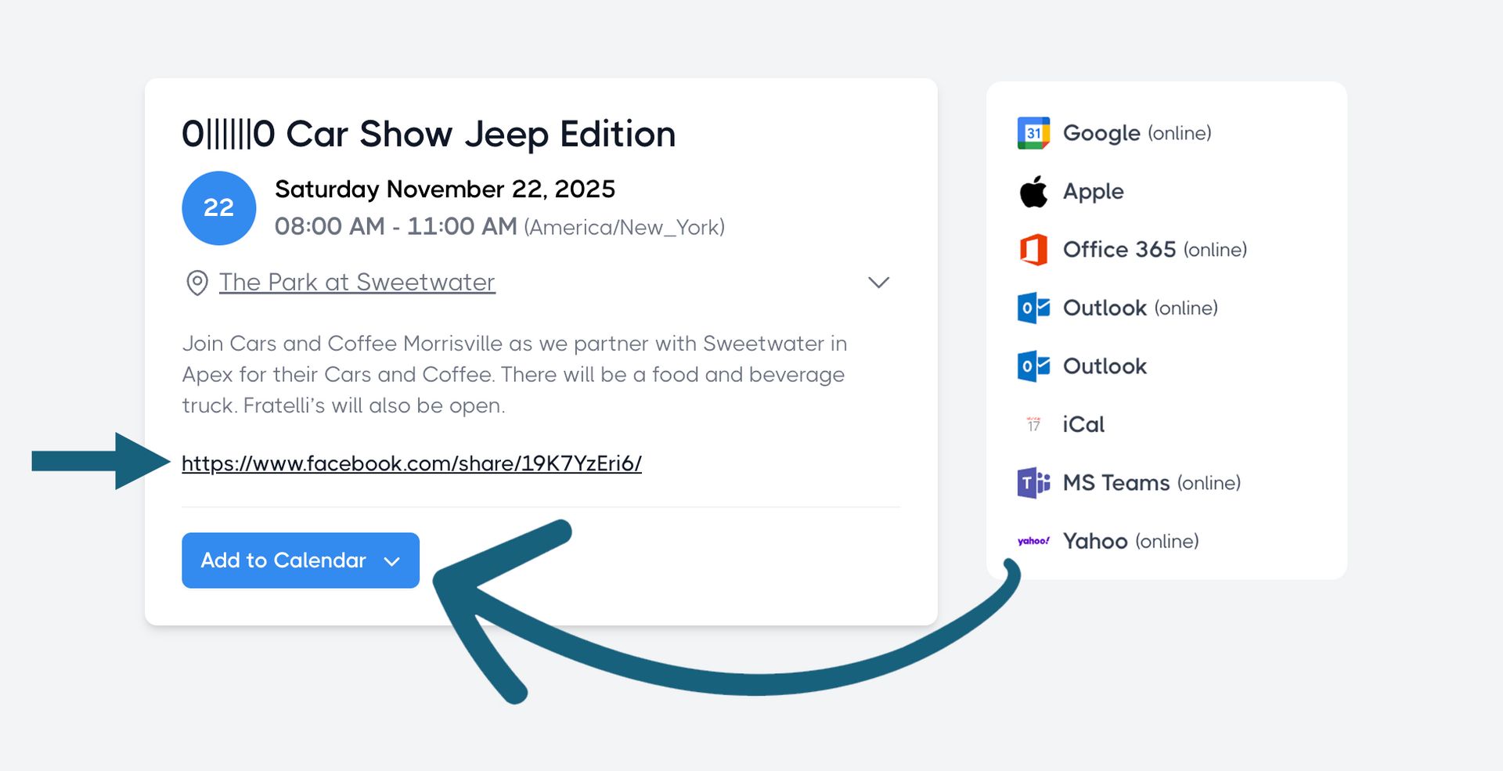Click the black Apple logo icon
The width and height of the screenshot is (1503, 771).
1033,192
